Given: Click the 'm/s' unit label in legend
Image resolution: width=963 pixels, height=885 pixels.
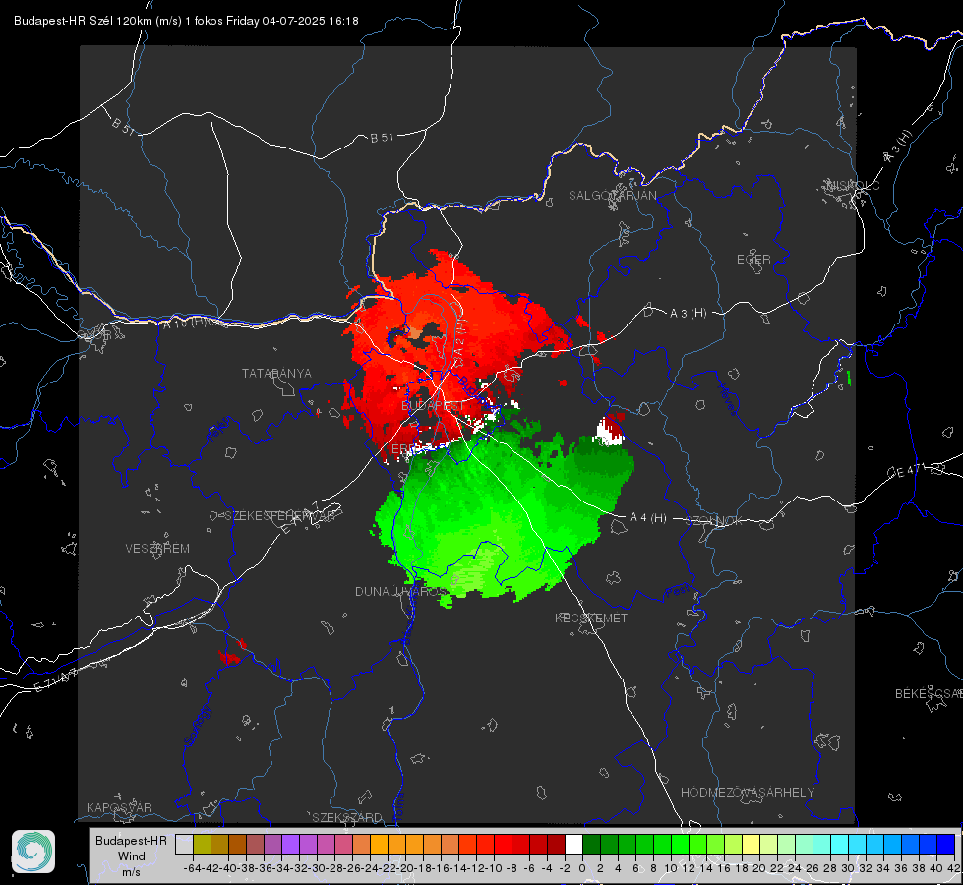Looking at the screenshot, I should (131, 872).
